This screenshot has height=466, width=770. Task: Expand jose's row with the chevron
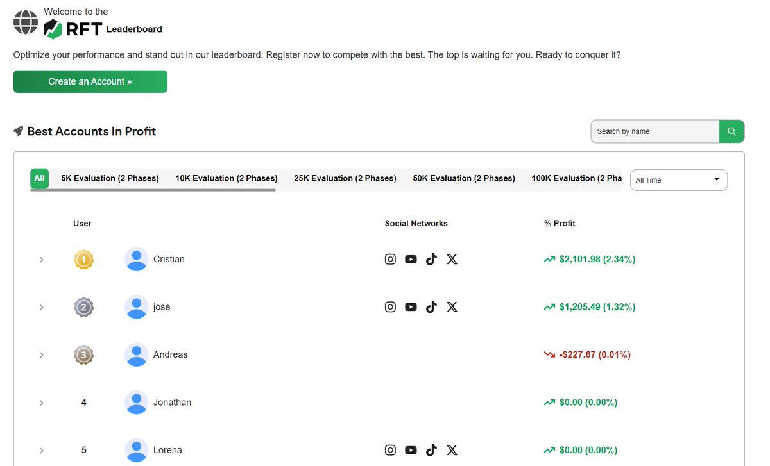42,307
